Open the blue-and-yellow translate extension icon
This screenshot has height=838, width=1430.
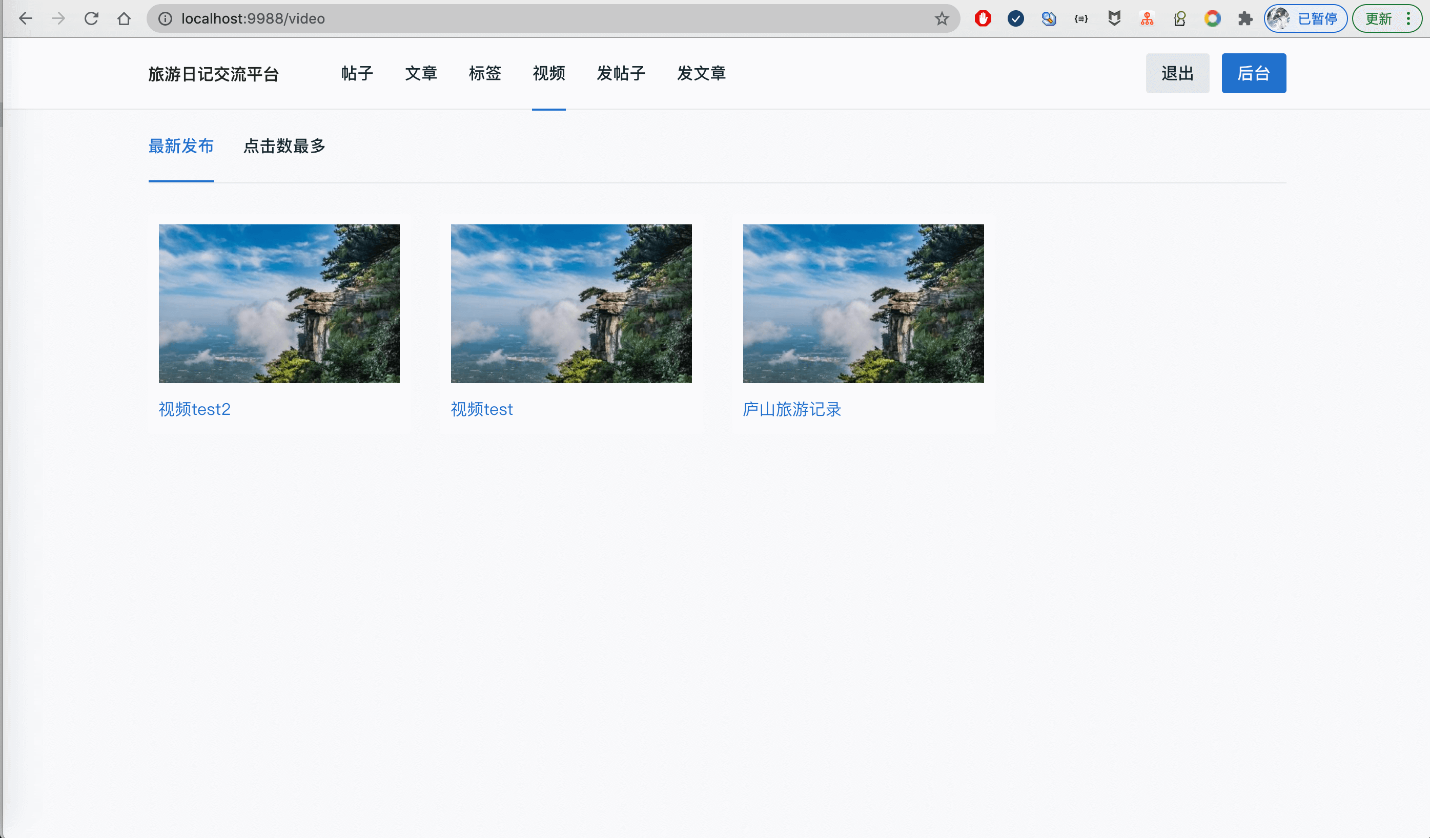click(1049, 19)
